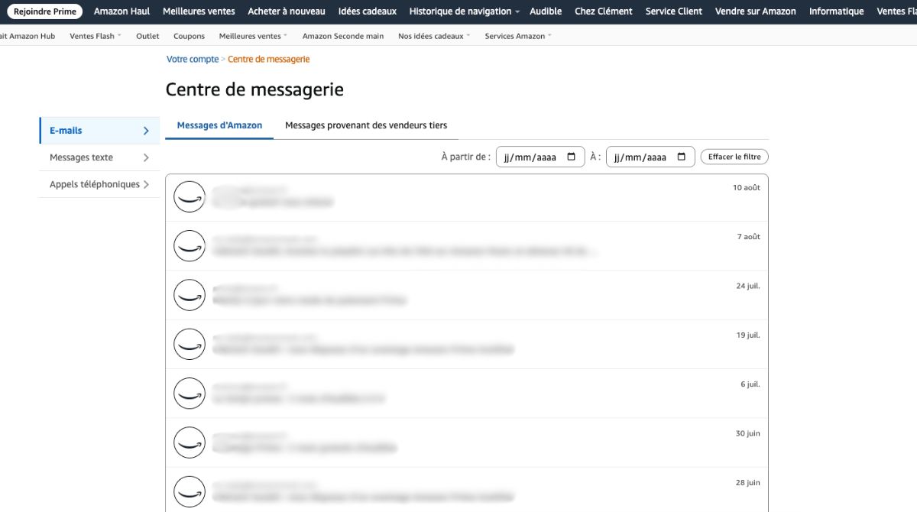Click the À partir de date field

pyautogui.click(x=540, y=157)
